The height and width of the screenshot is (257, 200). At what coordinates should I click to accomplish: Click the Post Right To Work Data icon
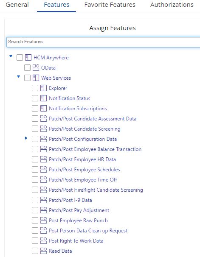point(43,240)
